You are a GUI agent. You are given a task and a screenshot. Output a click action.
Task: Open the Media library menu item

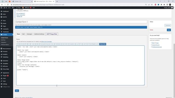click(x=4, y=23)
